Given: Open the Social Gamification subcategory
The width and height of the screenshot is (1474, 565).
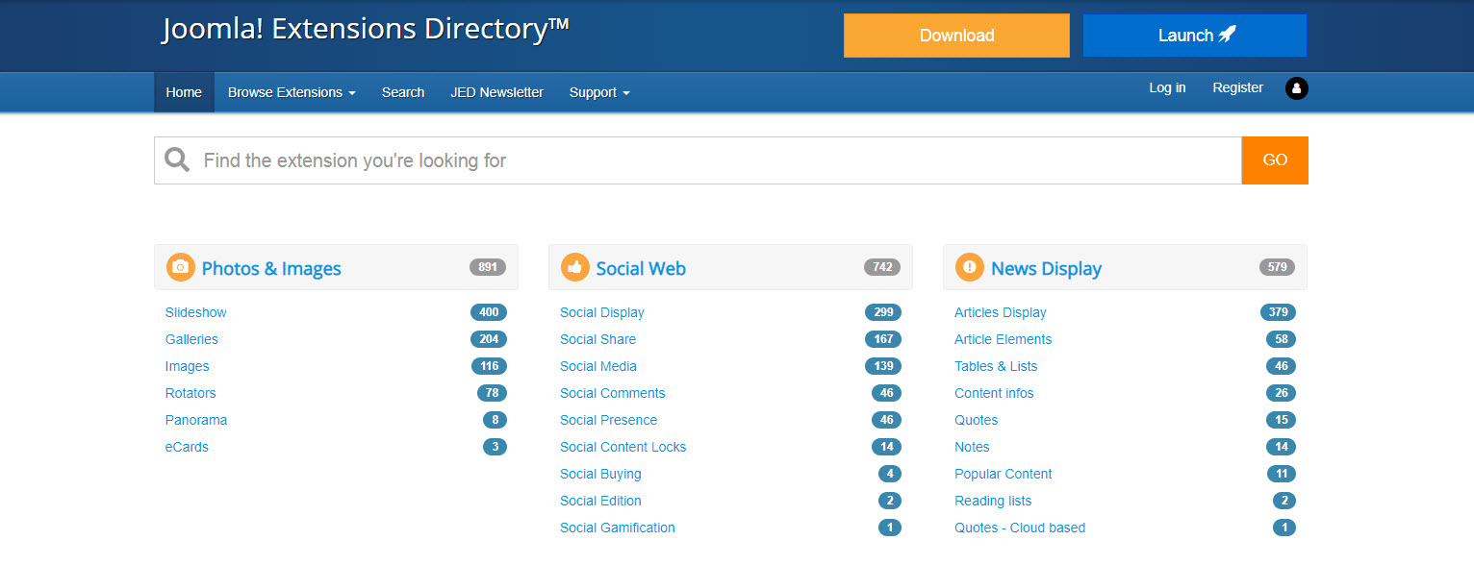Looking at the screenshot, I should (x=618, y=528).
